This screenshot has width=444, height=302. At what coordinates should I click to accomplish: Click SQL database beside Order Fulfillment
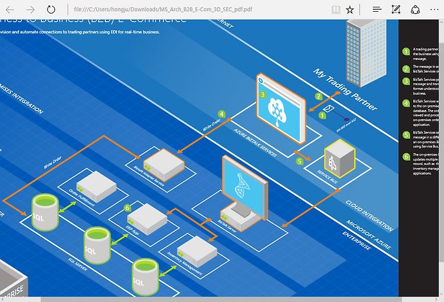click(x=45, y=212)
